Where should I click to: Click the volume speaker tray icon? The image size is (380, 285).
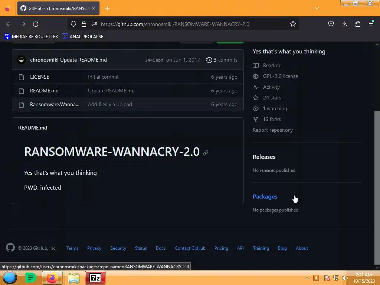[345, 278]
